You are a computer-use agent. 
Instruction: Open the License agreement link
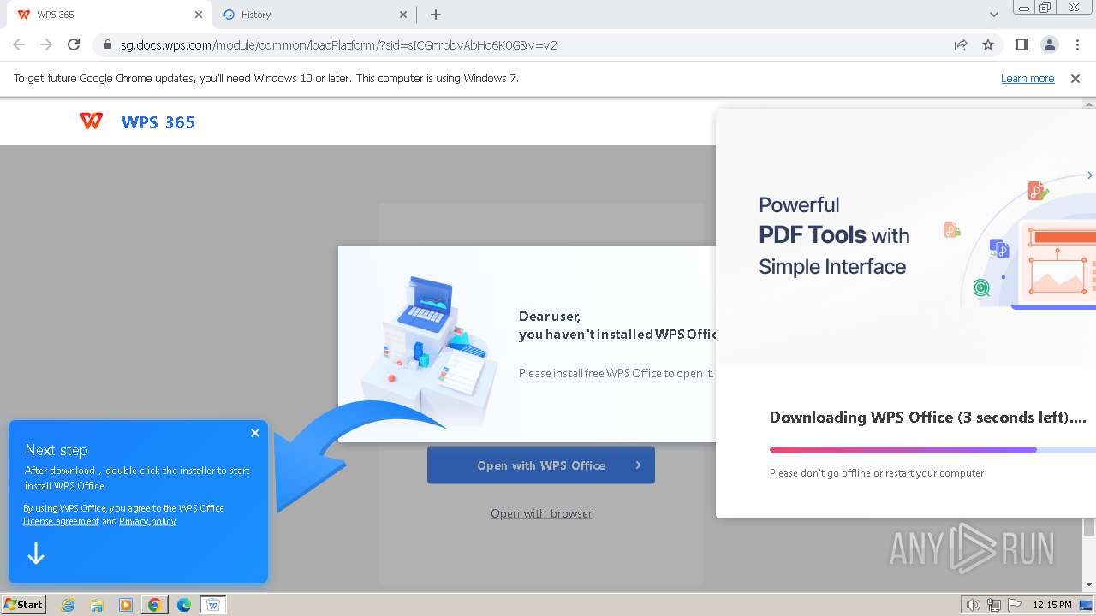click(61, 521)
